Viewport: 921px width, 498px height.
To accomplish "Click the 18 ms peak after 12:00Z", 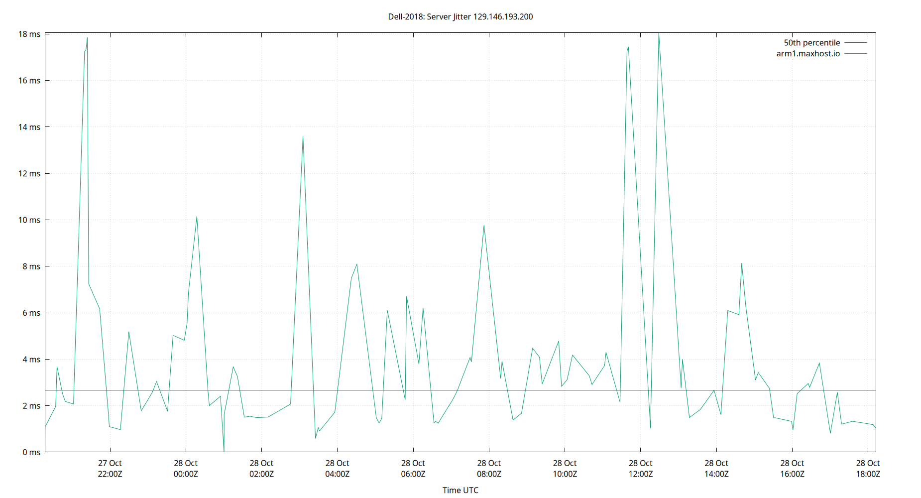I will click(659, 34).
